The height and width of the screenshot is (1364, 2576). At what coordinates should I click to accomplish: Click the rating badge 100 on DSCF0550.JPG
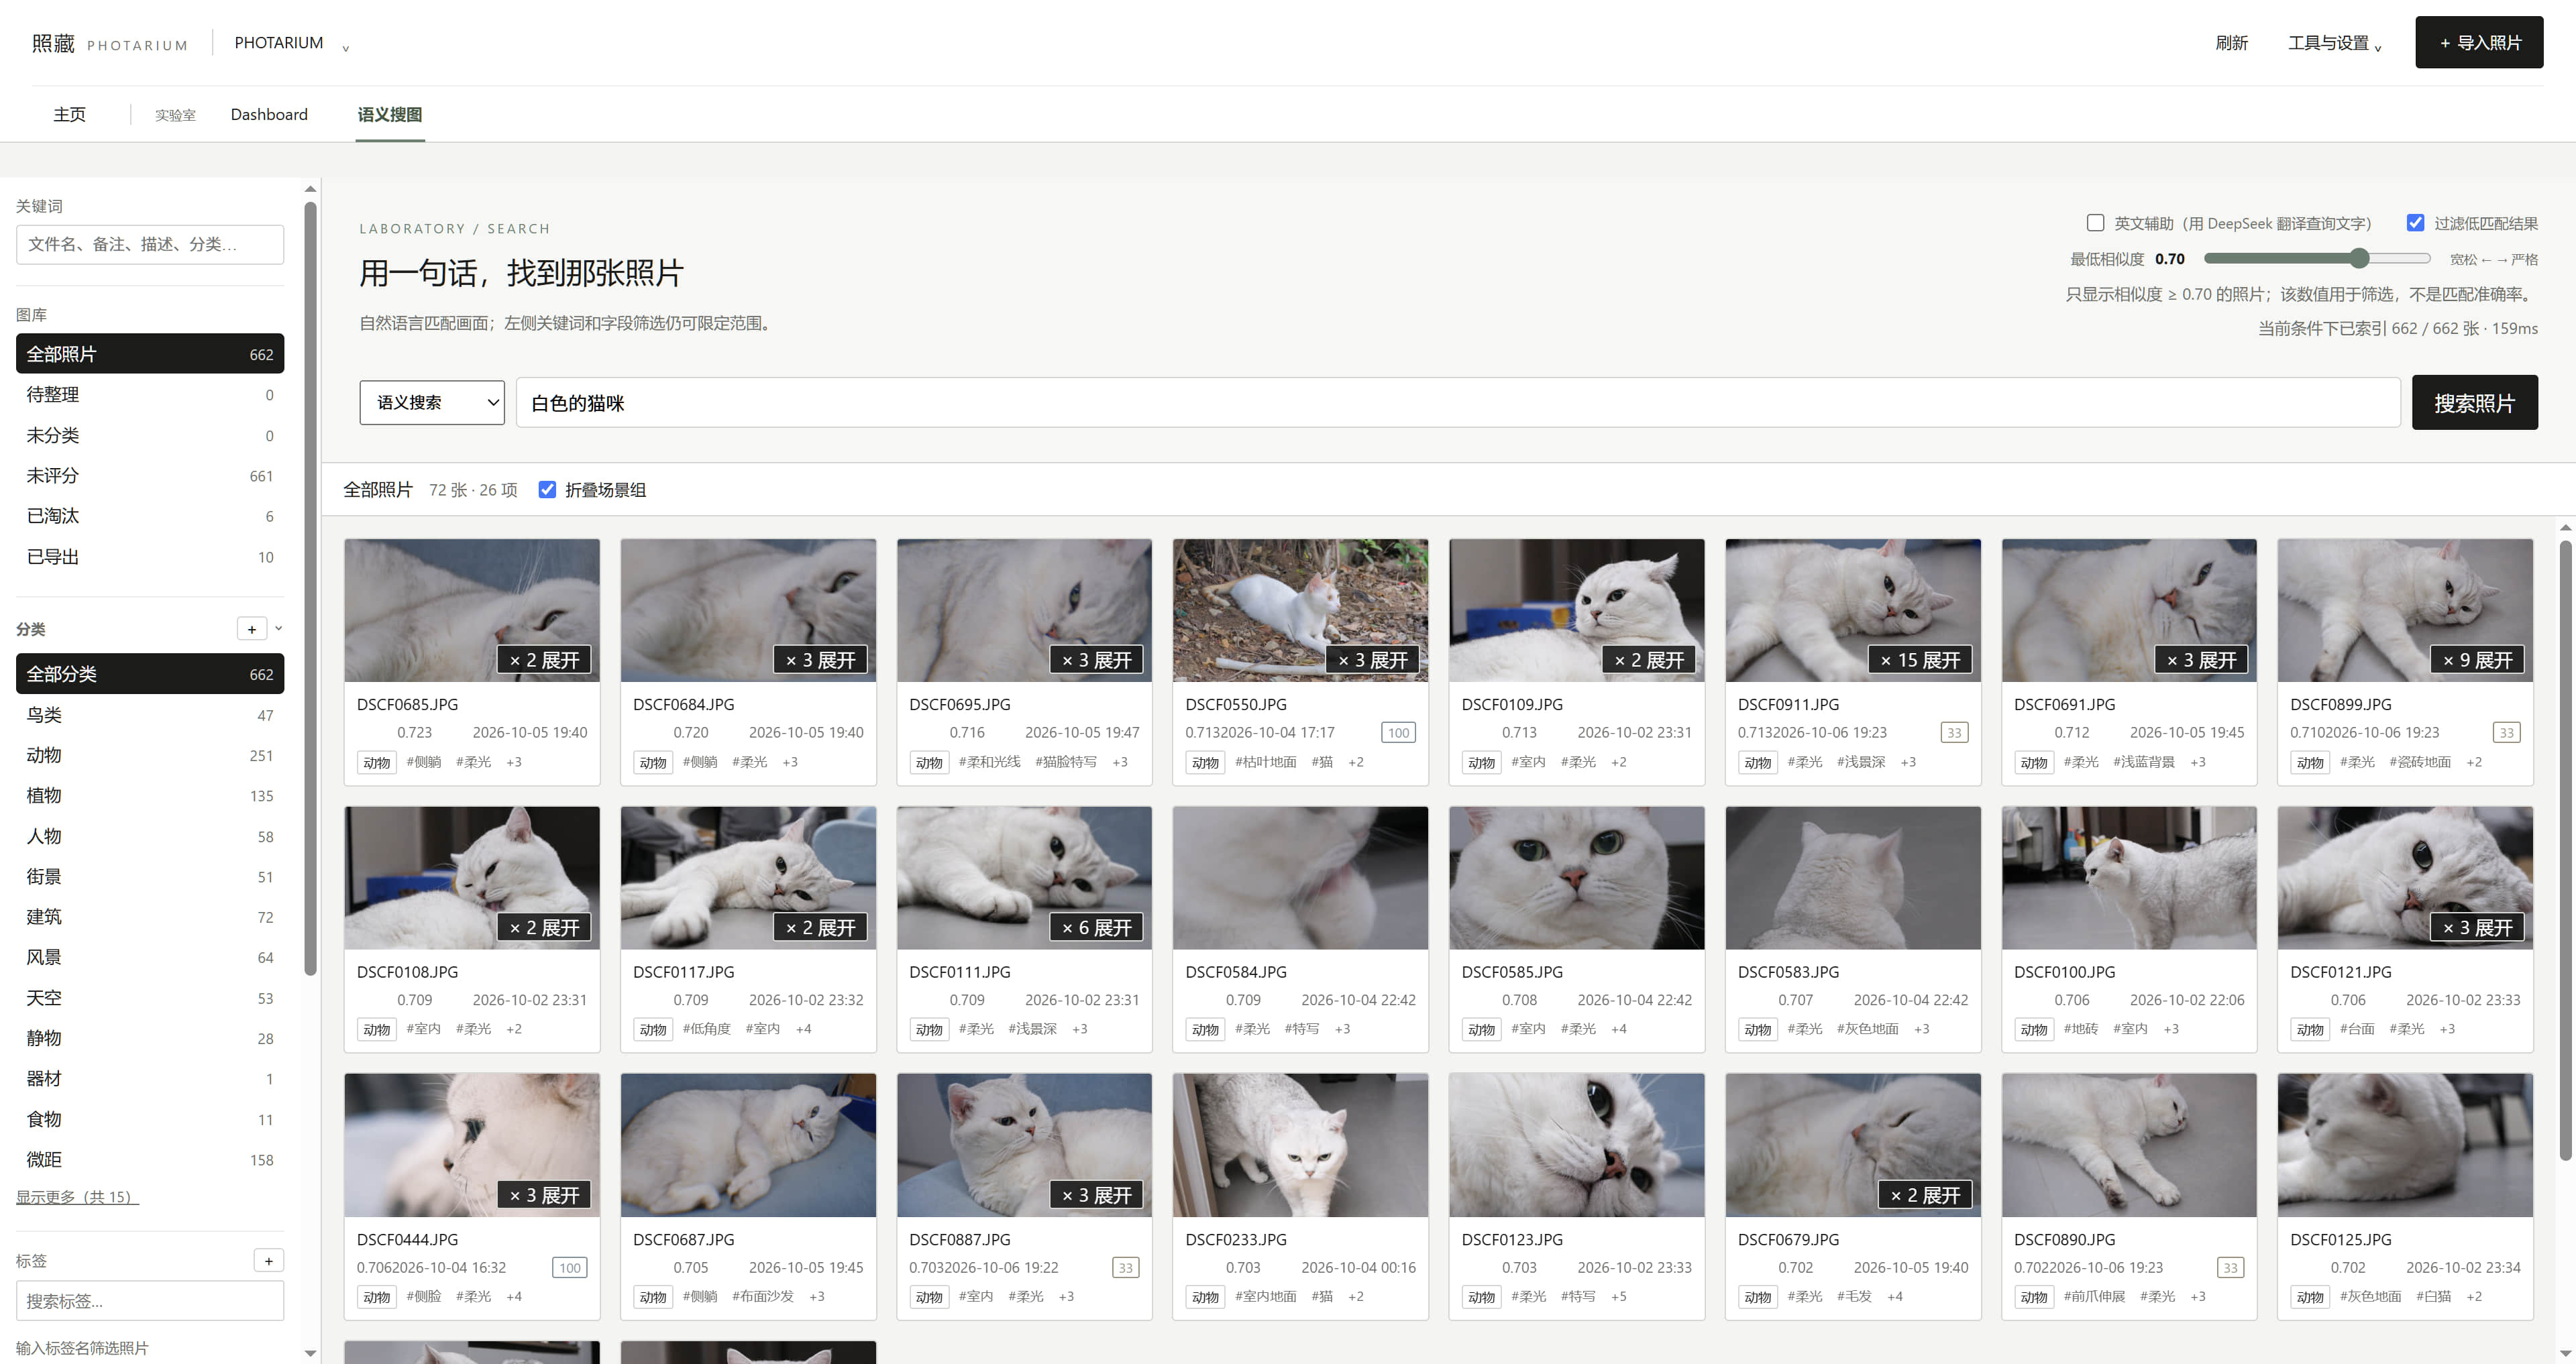[x=1398, y=733]
